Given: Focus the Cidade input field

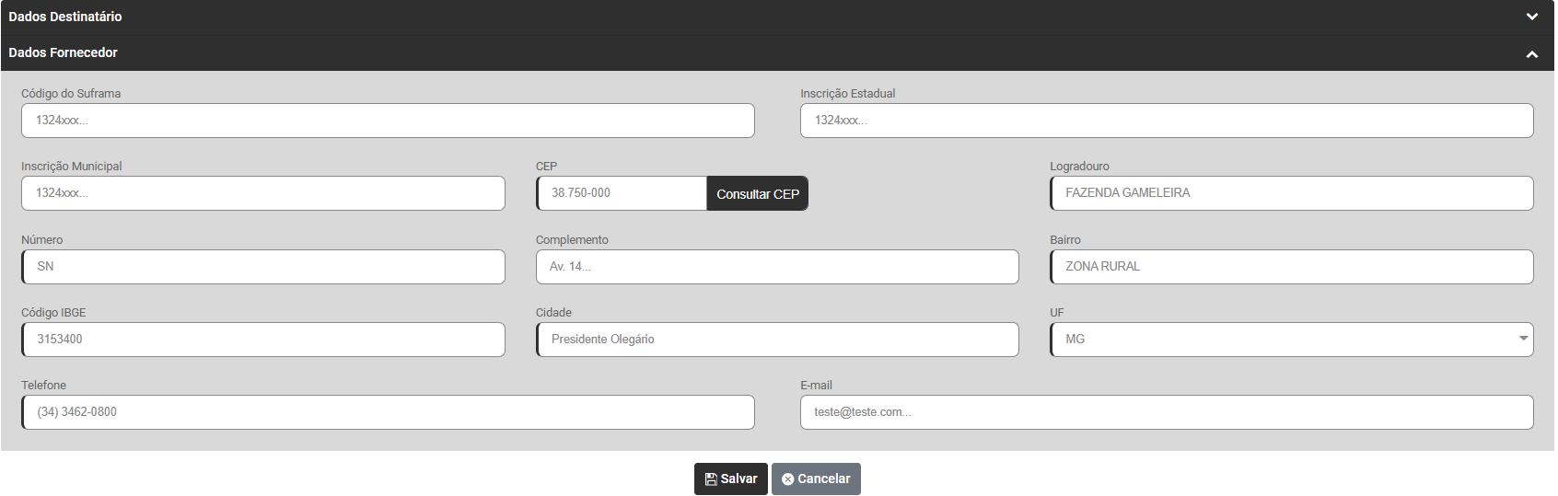Looking at the screenshot, I should tap(777, 340).
